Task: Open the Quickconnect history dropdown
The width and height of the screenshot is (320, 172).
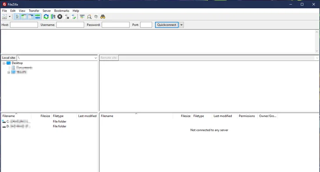Action: [x=181, y=25]
